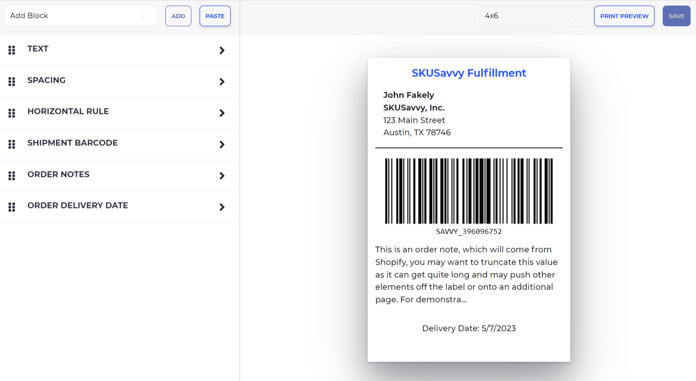696x381 pixels.
Task: Grab the drag handle for TEXT block
Action: [x=12, y=50]
